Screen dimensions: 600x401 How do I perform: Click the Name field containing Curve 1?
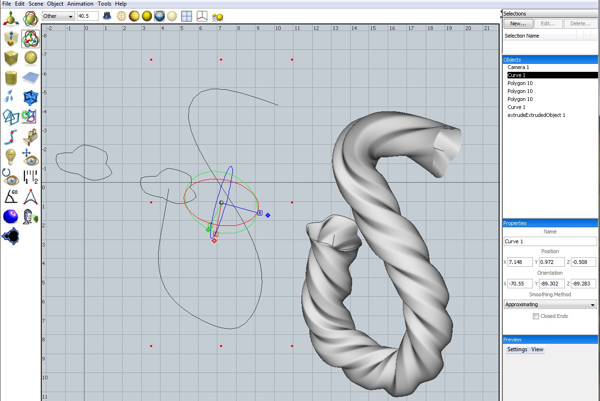[x=550, y=241]
